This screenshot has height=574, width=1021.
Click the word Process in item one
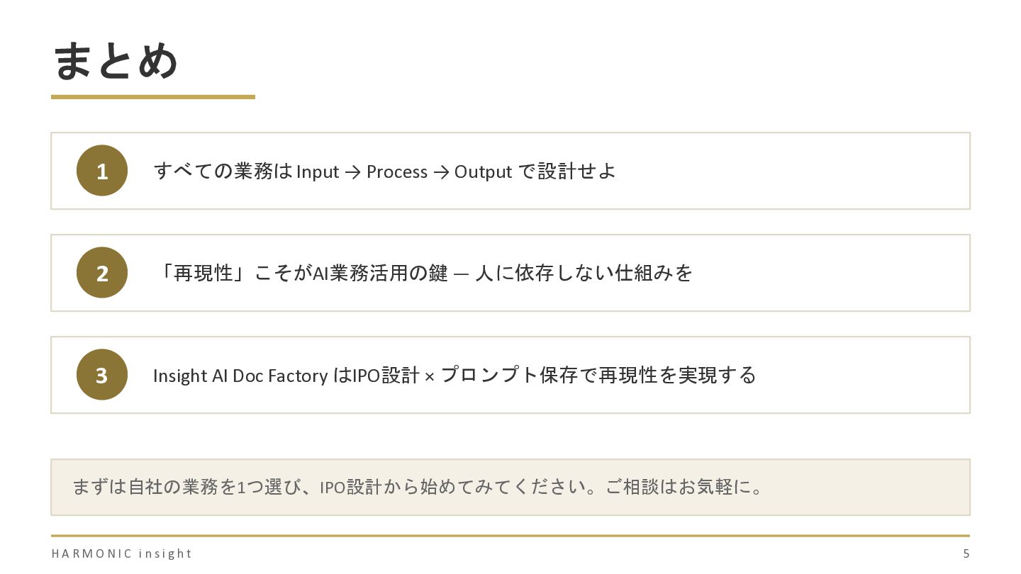396,171
